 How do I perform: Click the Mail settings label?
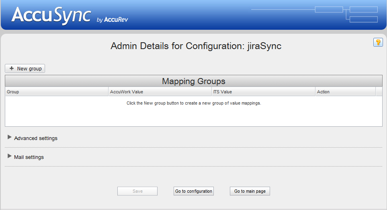pyautogui.click(x=29, y=157)
